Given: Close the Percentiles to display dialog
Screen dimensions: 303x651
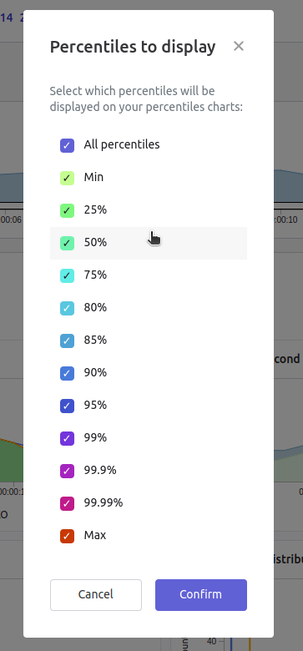Looking at the screenshot, I should tap(238, 46).
